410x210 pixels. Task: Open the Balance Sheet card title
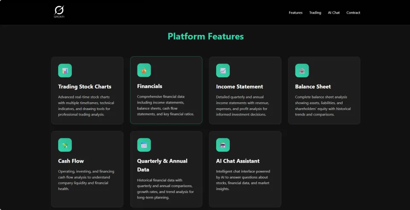[x=313, y=86]
